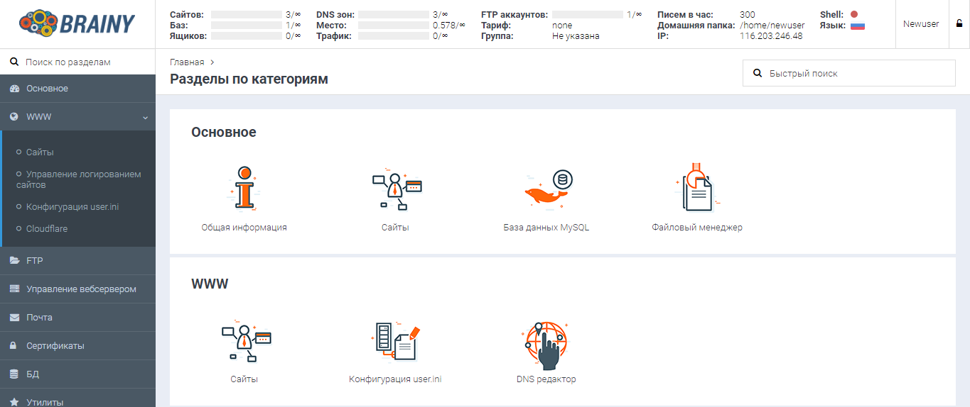Viewport: 970px width, 407px height.
Task: Open the База данных MySQL dolphin icon
Action: pyautogui.click(x=546, y=189)
